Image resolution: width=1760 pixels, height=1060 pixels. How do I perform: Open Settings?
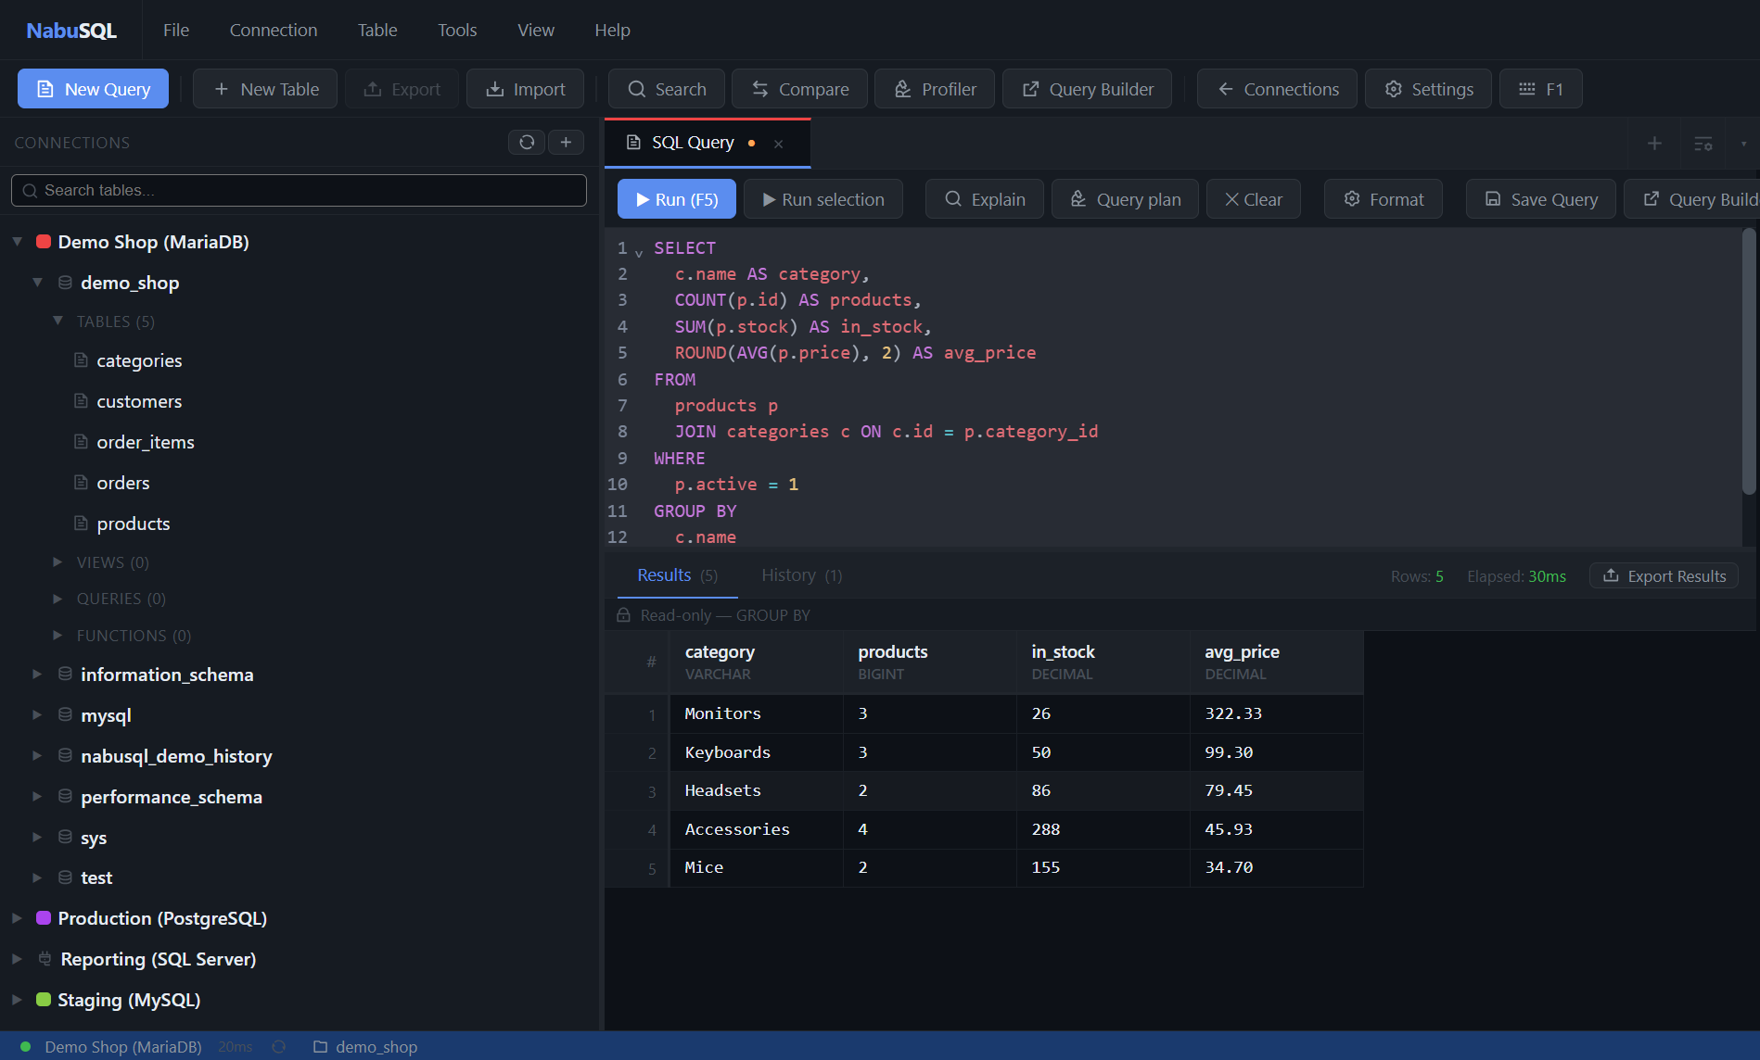click(1428, 89)
